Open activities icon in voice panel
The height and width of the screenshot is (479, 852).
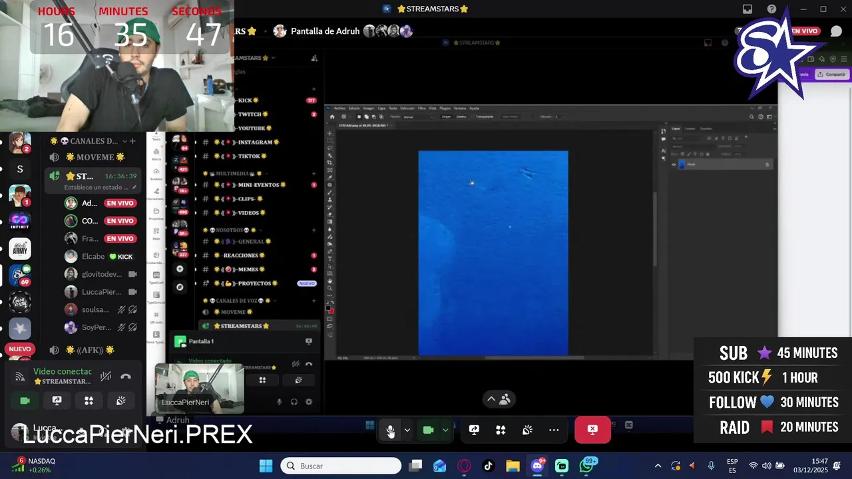point(89,400)
